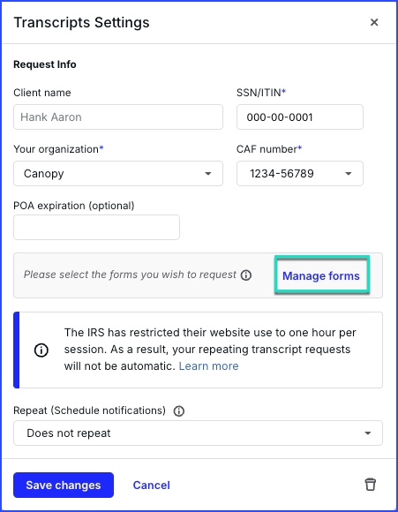
Task: Click the CAF number dropdown arrow
Action: tap(349, 174)
